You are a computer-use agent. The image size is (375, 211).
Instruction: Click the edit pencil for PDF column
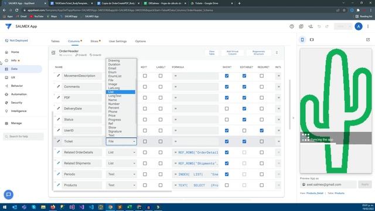[x=59, y=97]
